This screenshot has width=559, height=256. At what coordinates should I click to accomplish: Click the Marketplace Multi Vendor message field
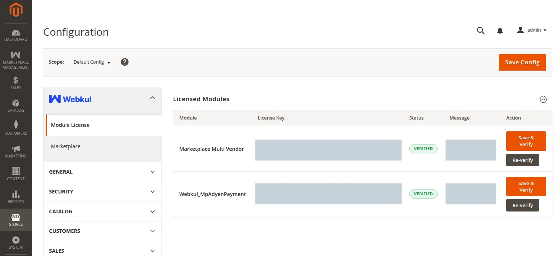click(471, 150)
